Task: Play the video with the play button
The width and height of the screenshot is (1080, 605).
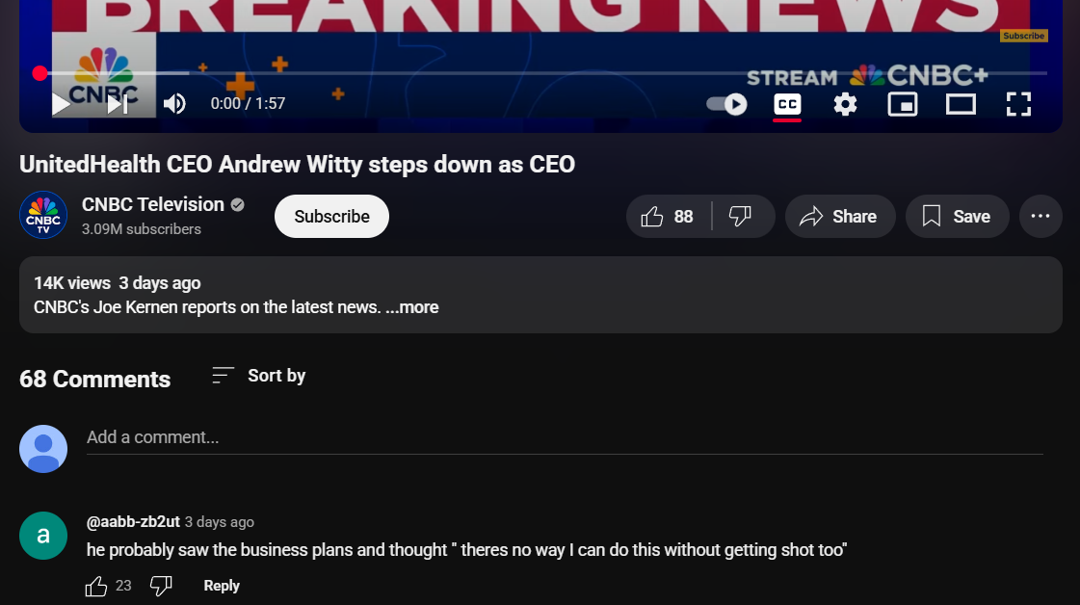Action: 61,104
